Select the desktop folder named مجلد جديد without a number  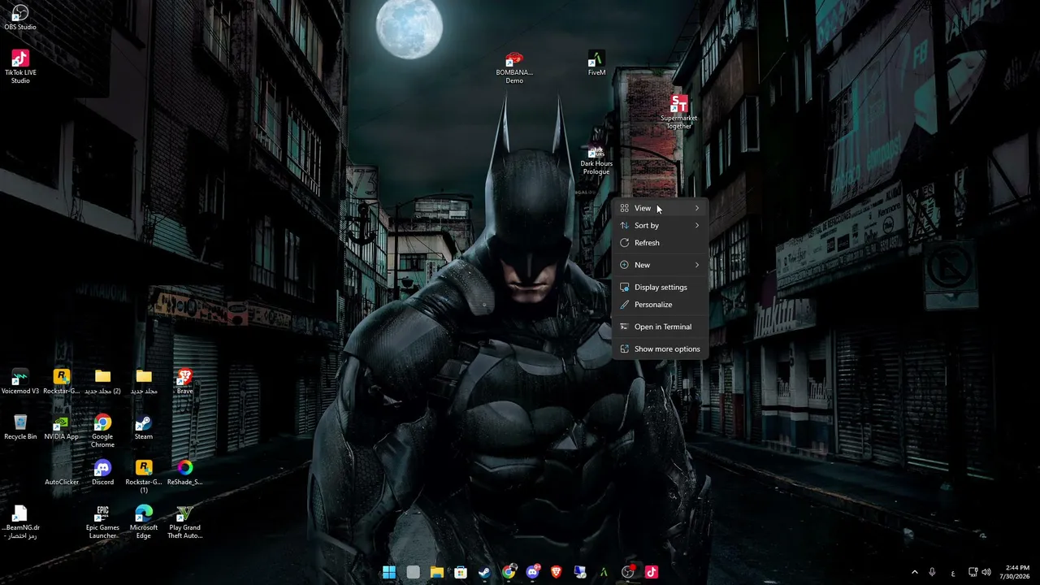pos(144,382)
